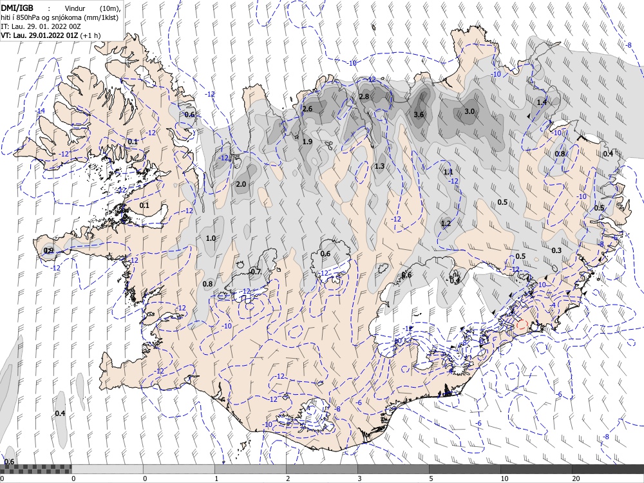The width and height of the screenshot is (644, 483).
Task: Pick the 1.9 snowfall value
Action: (307, 142)
